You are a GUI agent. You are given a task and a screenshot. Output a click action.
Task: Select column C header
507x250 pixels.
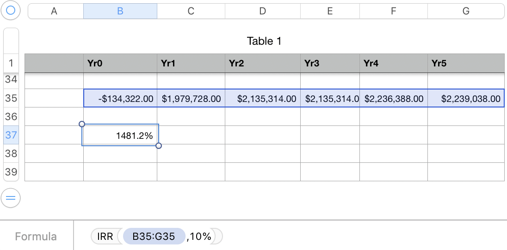(x=191, y=12)
